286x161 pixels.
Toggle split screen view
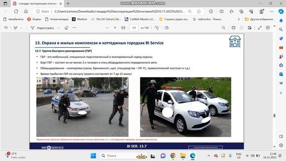click(222, 11)
